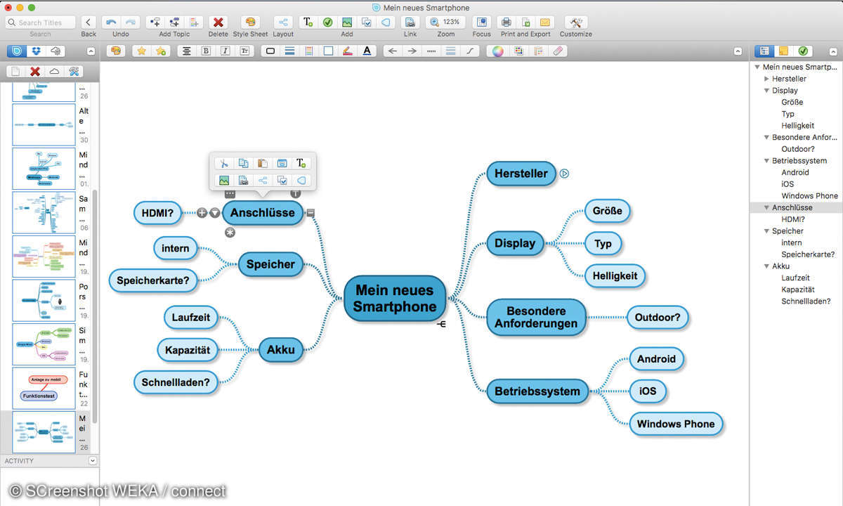Click the Focus toolbar icon

(482, 22)
